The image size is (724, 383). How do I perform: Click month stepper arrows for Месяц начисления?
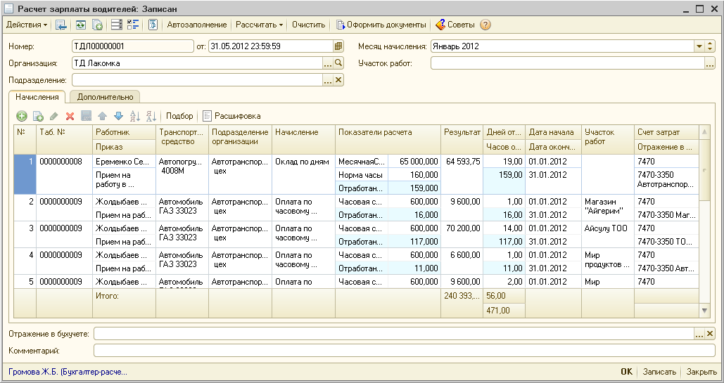pyautogui.click(x=710, y=46)
